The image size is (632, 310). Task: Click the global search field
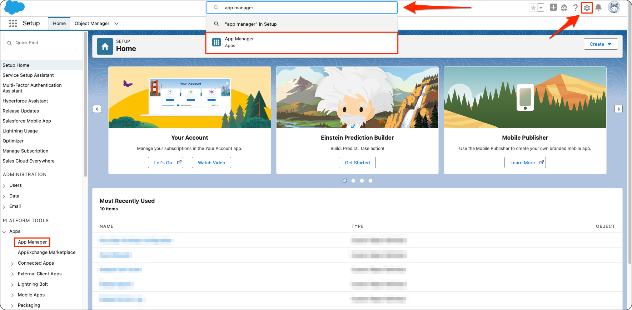click(x=302, y=7)
